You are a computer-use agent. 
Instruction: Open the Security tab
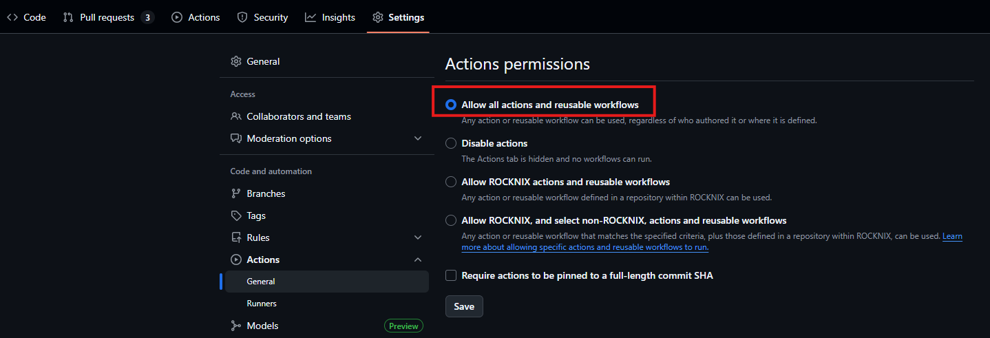coord(262,17)
